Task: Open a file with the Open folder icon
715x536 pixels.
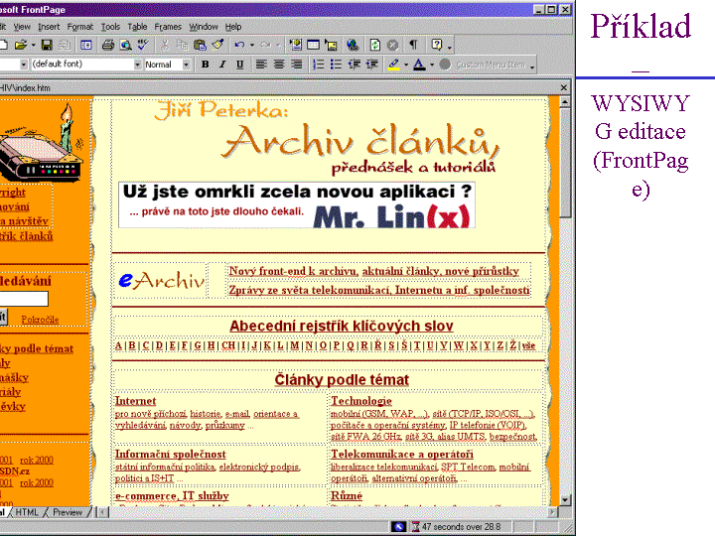Action: [21, 45]
